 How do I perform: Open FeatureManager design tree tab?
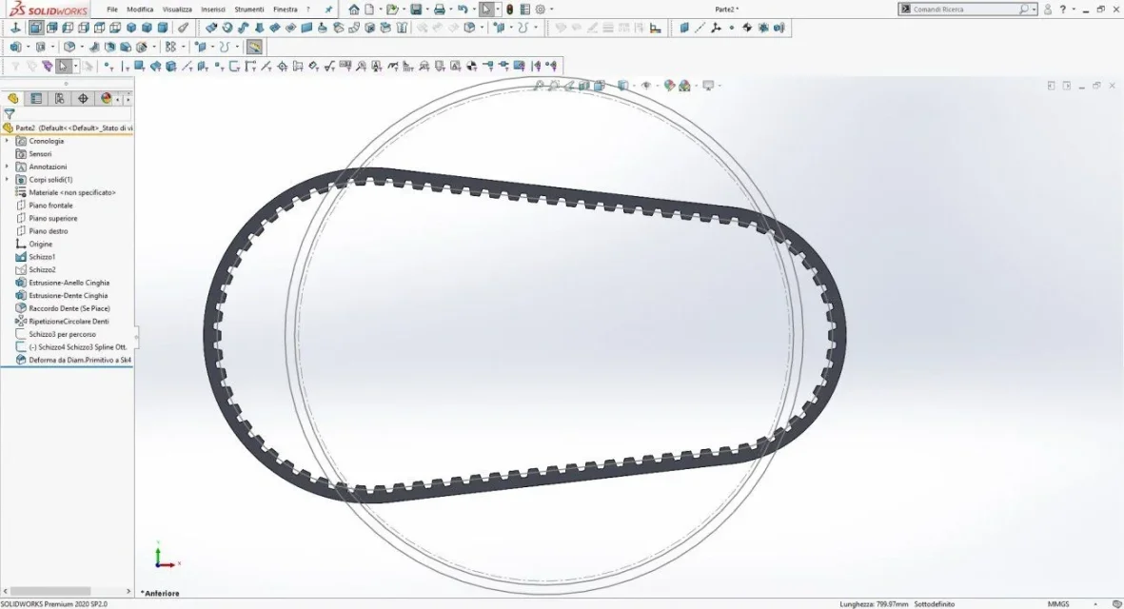(13, 98)
